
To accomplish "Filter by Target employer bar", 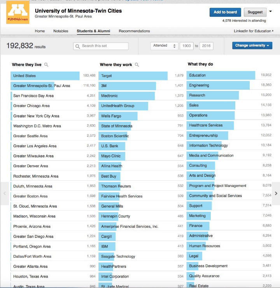I will pos(141,76).
